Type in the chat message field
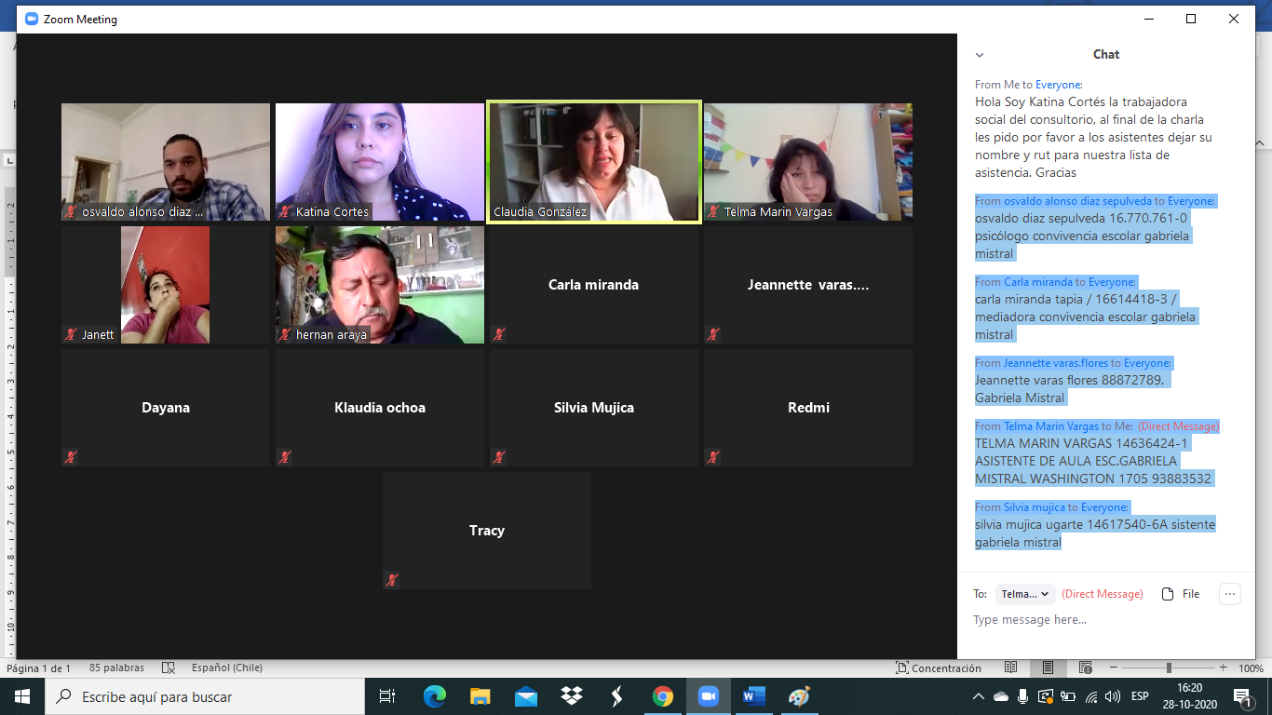Screen dimensions: 1272x715 [x=1099, y=620]
